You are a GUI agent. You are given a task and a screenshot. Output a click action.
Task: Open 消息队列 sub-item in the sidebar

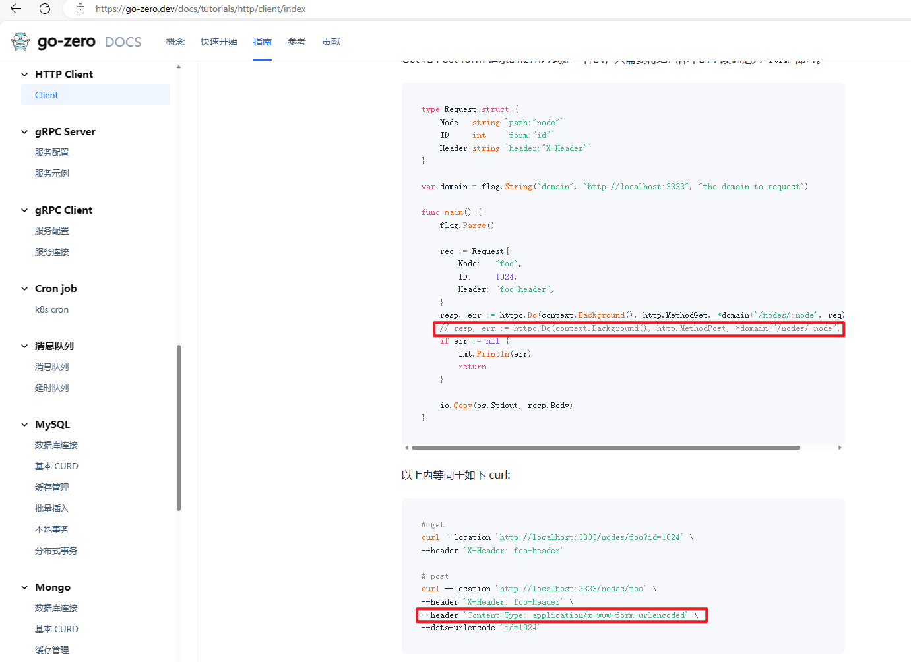[x=52, y=367]
